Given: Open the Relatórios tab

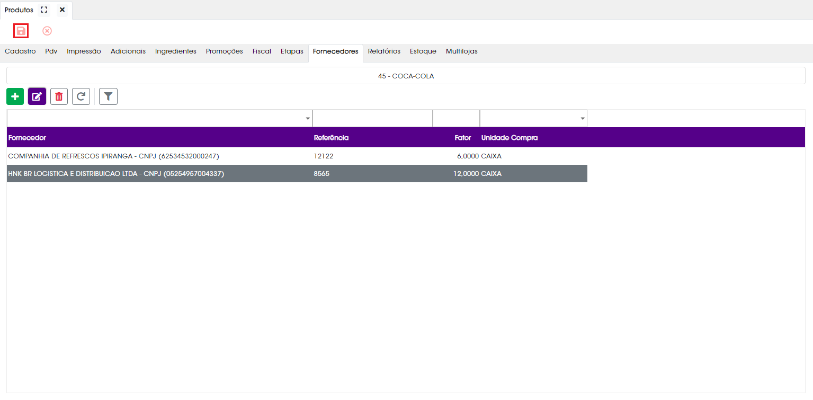Looking at the screenshot, I should (x=384, y=51).
